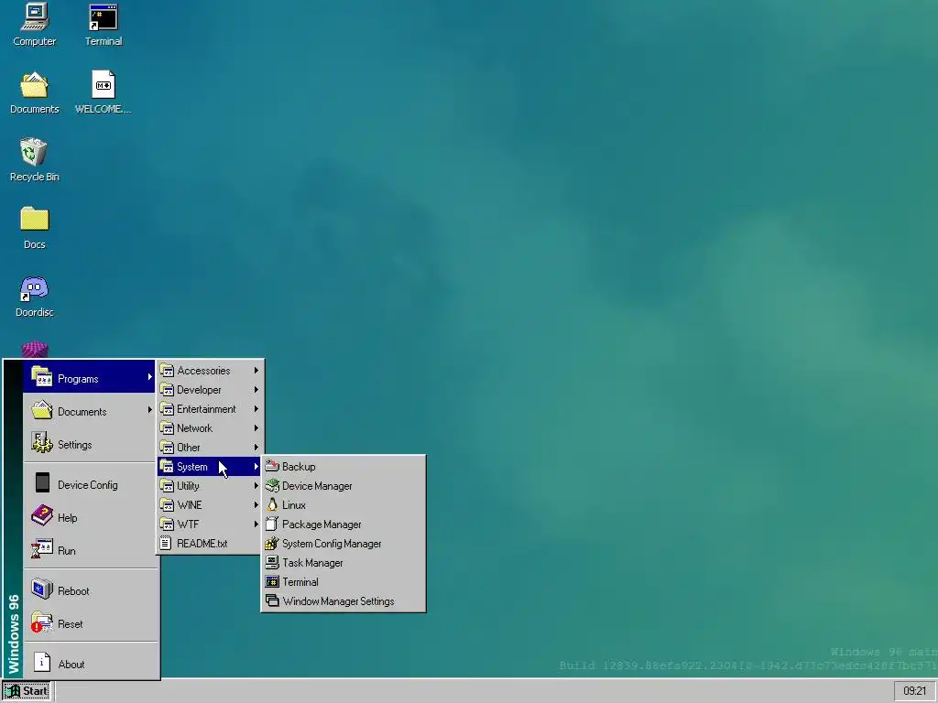Click the Network folder label

click(x=194, y=428)
